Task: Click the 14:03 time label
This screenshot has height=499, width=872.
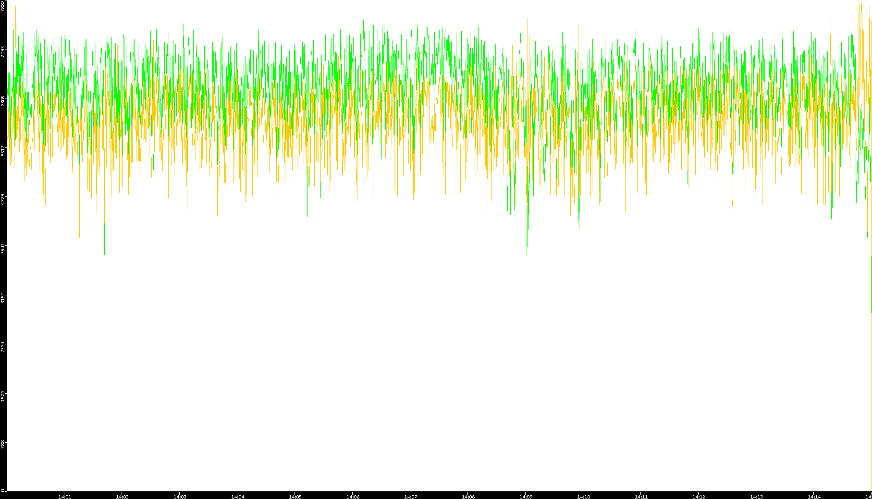Action: 180,497
